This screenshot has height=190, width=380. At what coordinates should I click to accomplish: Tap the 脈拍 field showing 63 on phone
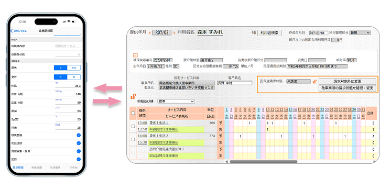coord(68,111)
